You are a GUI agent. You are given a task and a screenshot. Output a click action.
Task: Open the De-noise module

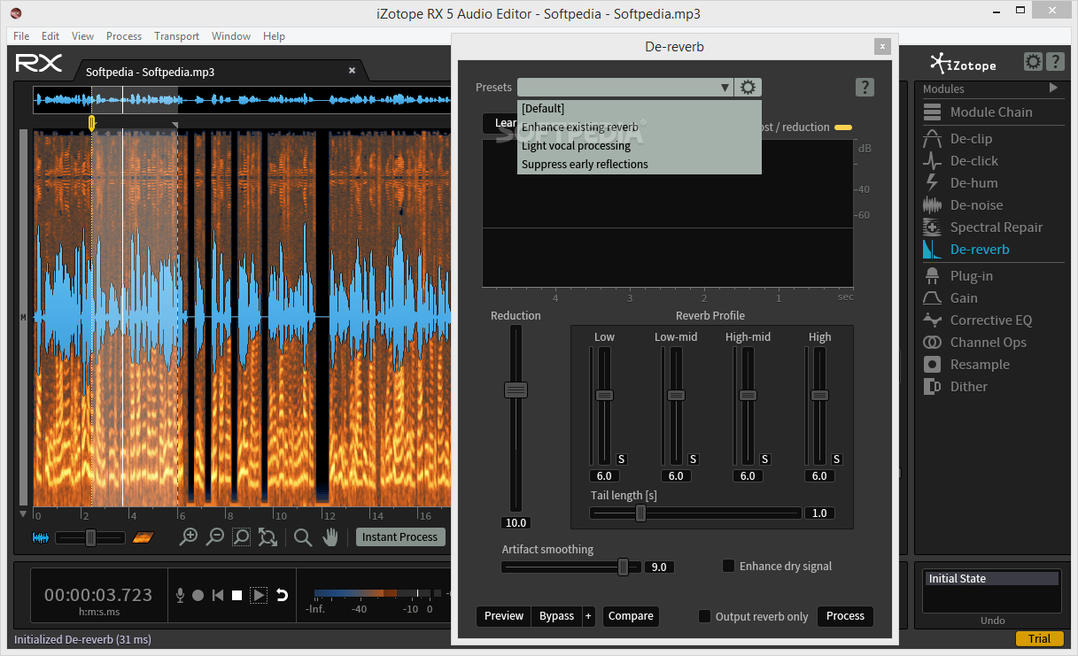[963, 205]
